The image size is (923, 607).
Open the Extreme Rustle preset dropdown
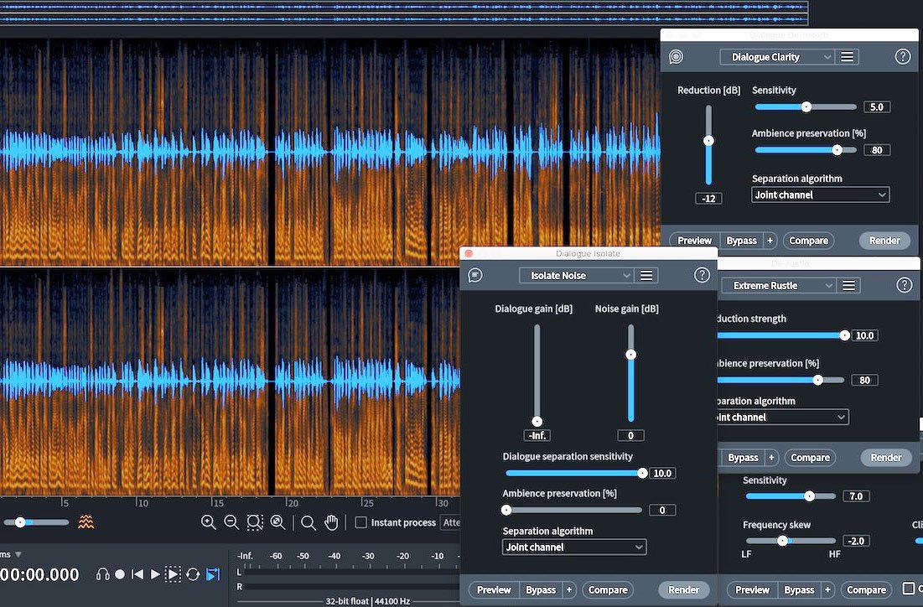pos(778,285)
